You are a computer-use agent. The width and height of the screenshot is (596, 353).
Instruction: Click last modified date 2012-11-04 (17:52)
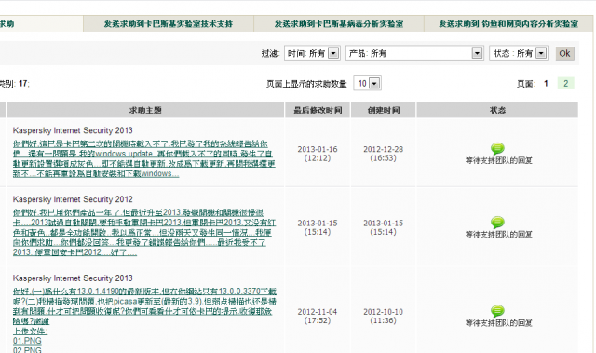pyautogui.click(x=318, y=316)
